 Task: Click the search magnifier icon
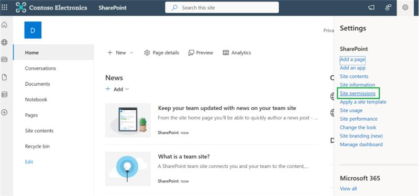(174, 8)
